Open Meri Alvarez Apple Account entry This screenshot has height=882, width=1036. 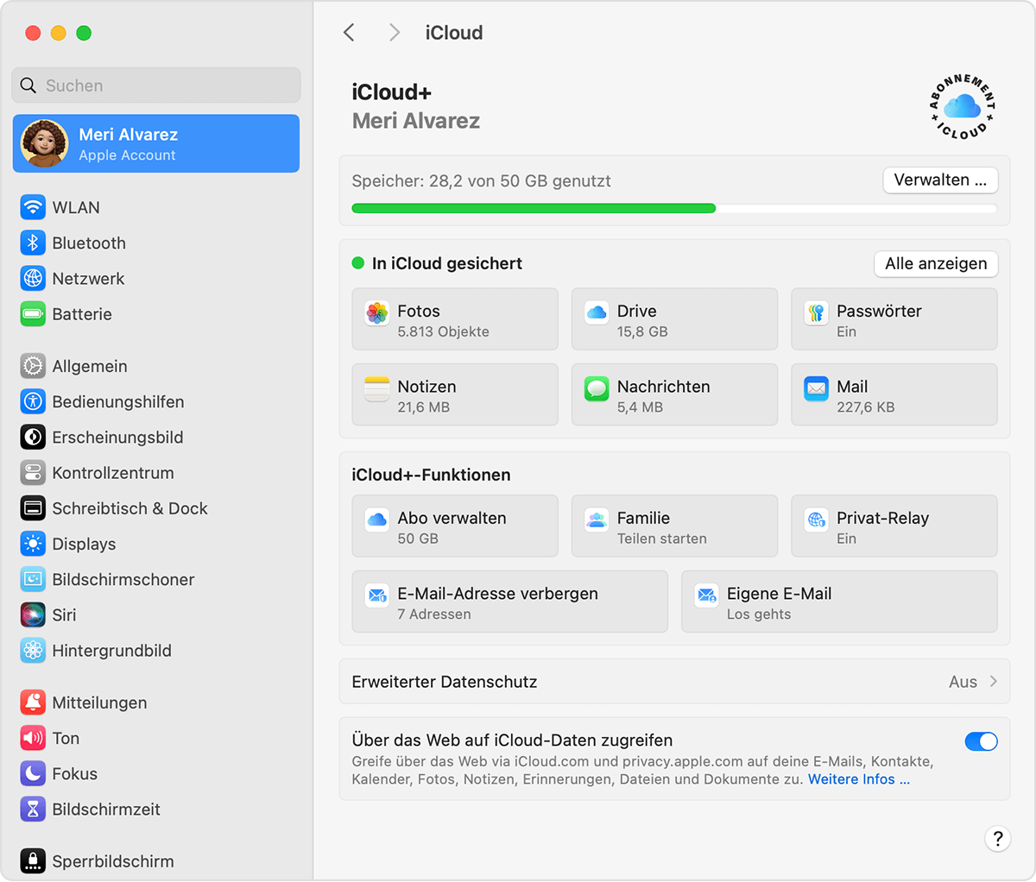coord(156,144)
